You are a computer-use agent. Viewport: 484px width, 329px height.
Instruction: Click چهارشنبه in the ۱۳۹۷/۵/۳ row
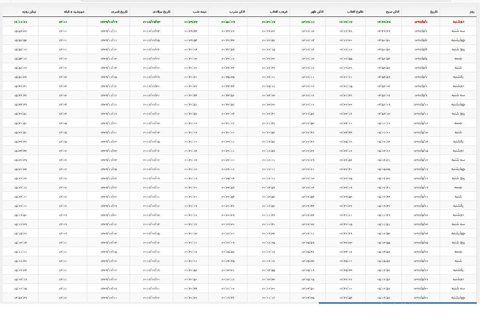(x=458, y=40)
